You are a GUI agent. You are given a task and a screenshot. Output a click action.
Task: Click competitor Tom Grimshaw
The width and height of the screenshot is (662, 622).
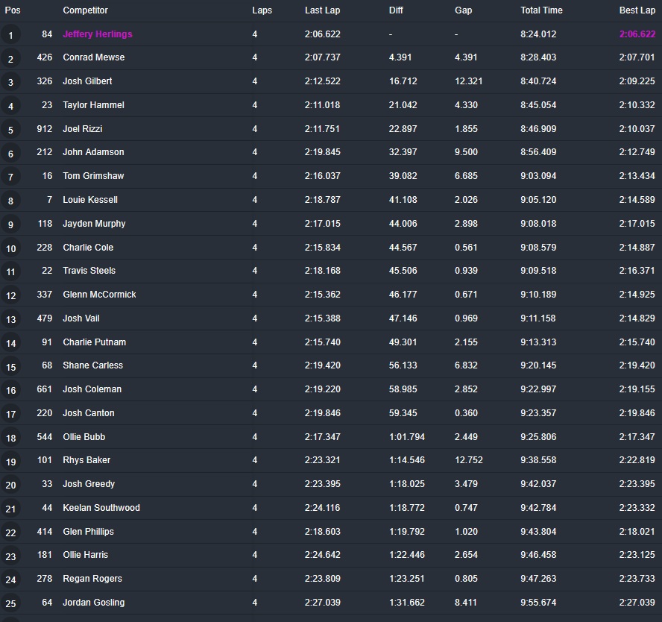coord(93,176)
